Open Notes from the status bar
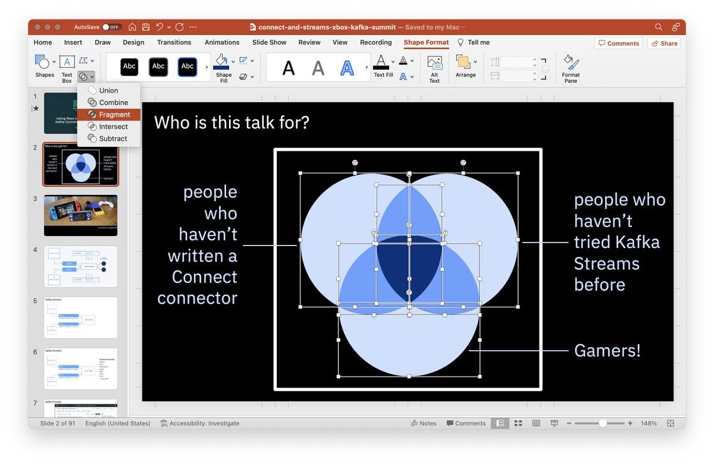 coord(424,423)
